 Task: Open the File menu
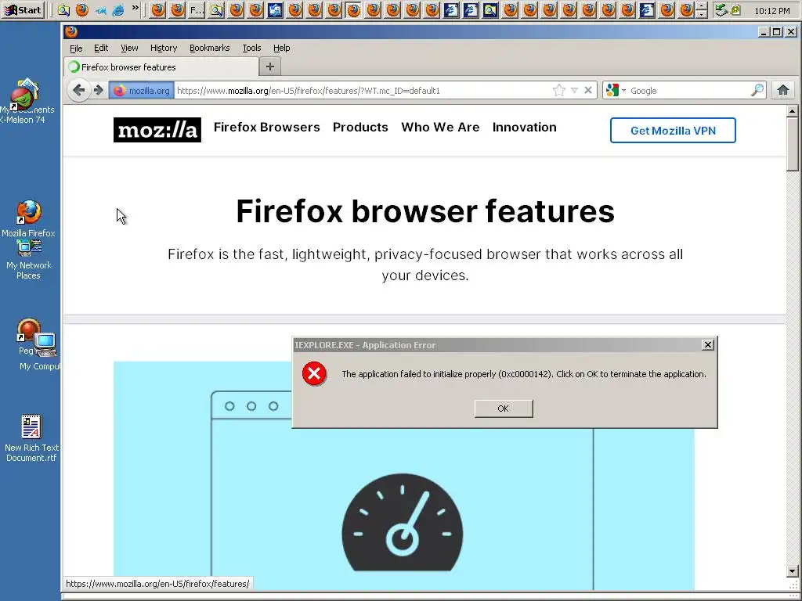tap(76, 48)
